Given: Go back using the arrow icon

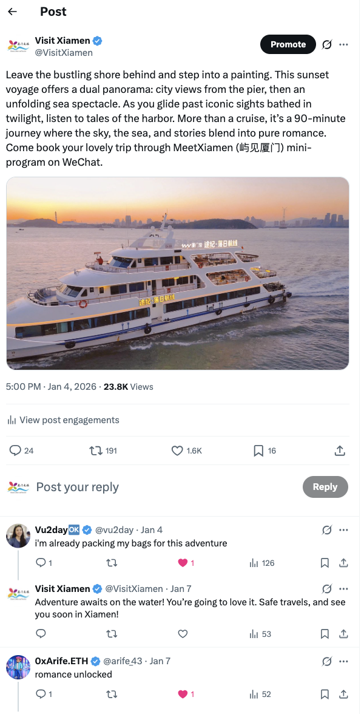Looking at the screenshot, I should [12, 12].
